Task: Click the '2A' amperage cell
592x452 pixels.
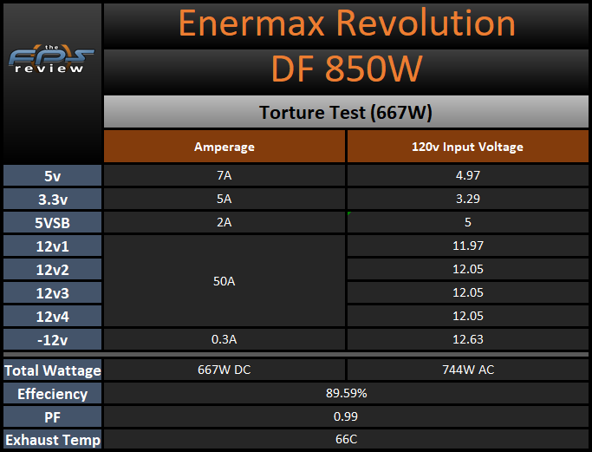Action: (224, 222)
